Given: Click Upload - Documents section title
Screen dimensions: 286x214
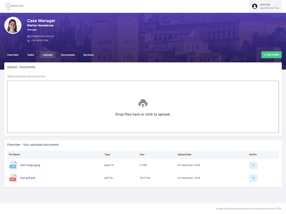Looking at the screenshot, I should pos(21,67).
